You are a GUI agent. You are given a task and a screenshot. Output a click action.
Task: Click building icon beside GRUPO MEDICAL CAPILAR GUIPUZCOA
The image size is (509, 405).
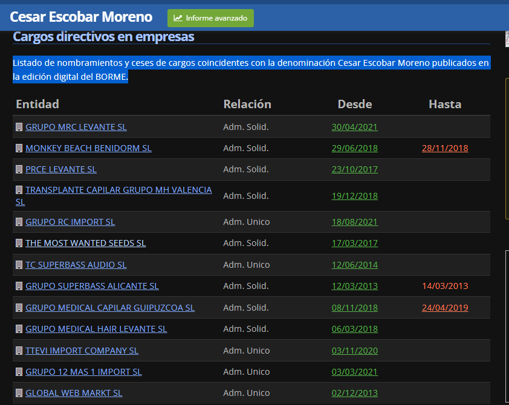pos(19,307)
